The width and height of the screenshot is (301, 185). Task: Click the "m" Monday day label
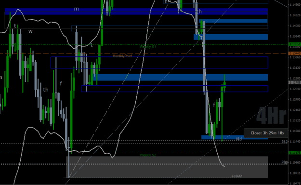pyautogui.click(x=77, y=9)
